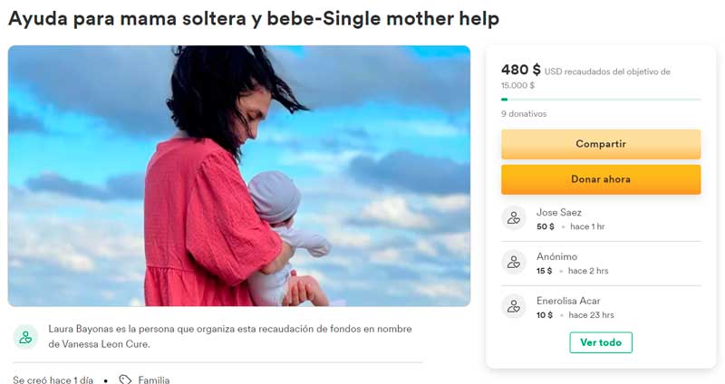Click the 9 donativos count

click(524, 114)
